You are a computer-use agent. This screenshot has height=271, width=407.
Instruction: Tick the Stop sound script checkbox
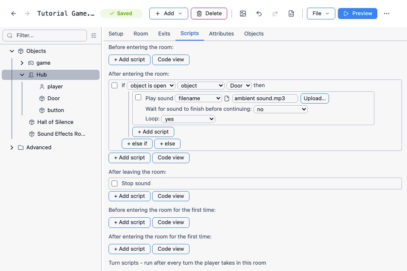pos(114,183)
